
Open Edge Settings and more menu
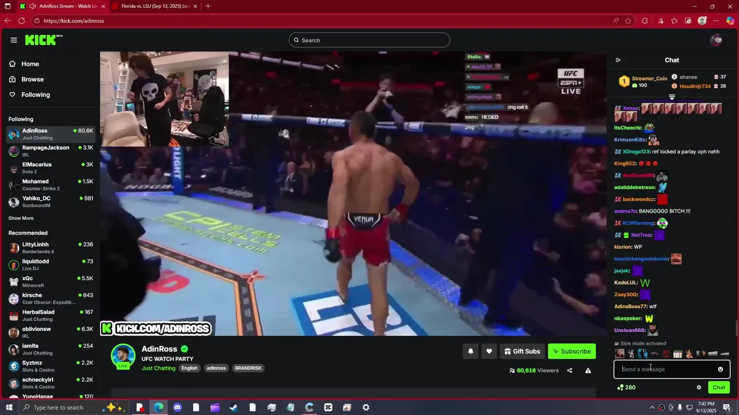click(x=716, y=21)
